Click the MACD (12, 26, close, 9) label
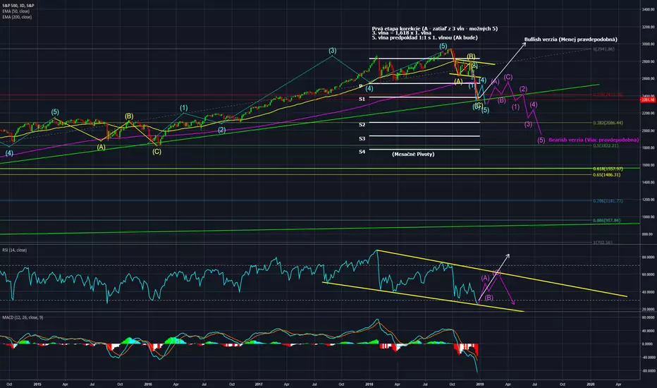Viewport: 657px width, 388px height. 23,317
